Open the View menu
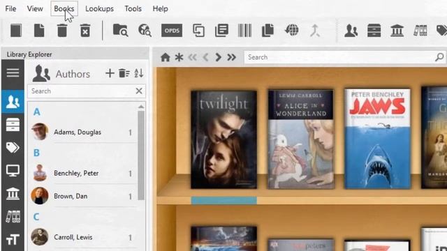This screenshot has height=251, width=447. click(35, 8)
